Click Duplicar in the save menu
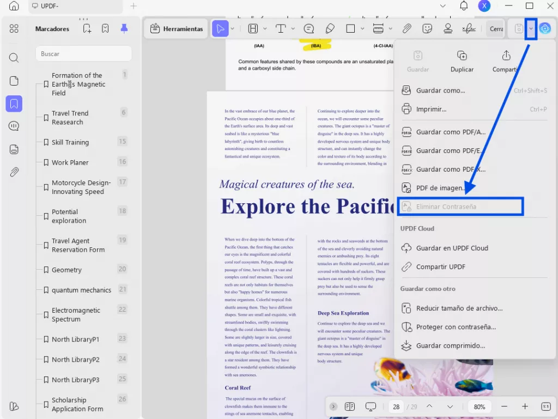 coord(462,62)
